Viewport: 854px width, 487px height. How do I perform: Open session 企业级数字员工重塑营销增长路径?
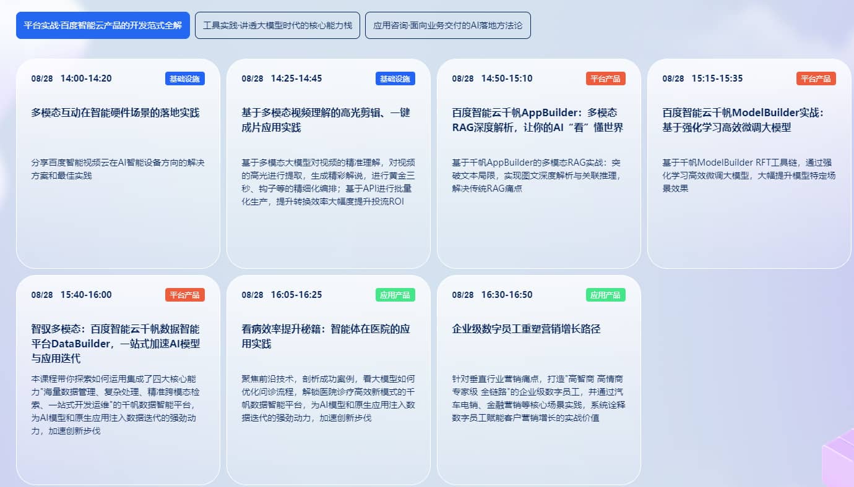tap(526, 329)
